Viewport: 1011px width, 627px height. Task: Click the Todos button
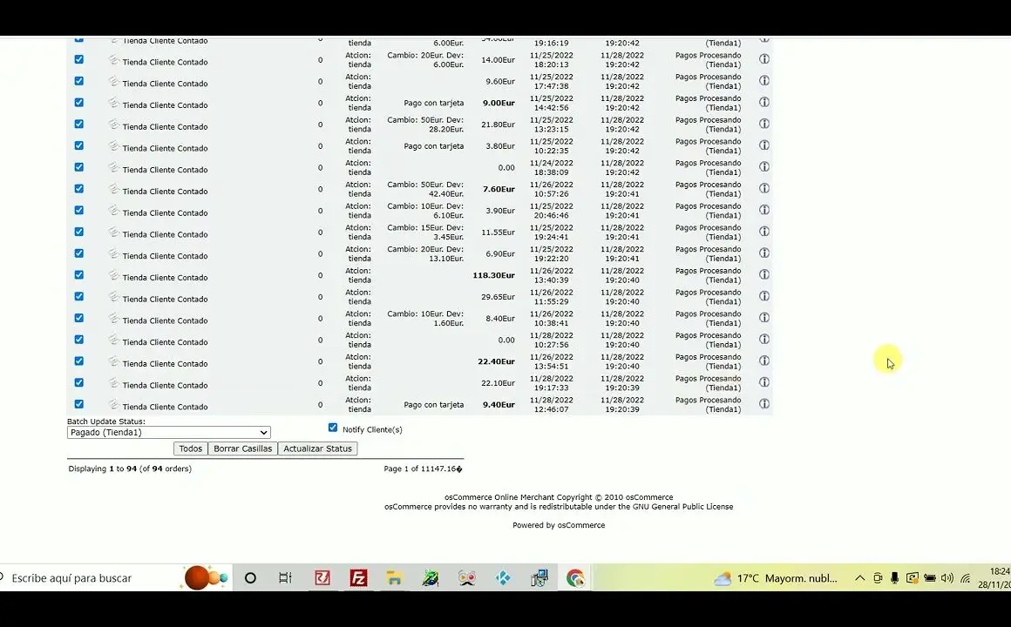click(x=190, y=448)
